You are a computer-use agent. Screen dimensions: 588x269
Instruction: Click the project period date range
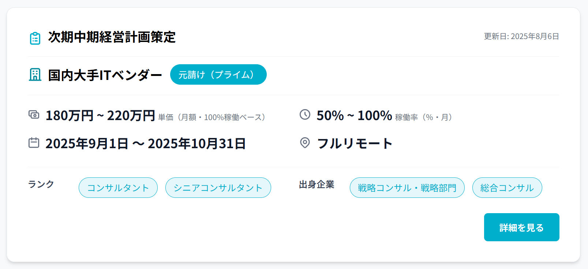coord(146,144)
